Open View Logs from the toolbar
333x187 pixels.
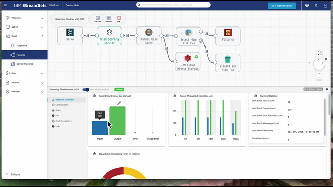click(x=98, y=19)
